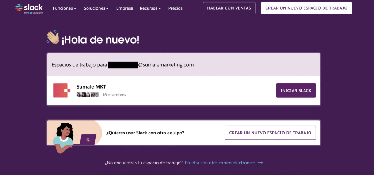Expand the Recursos dropdown menu
Viewport: 374px width, 175px height.
(x=150, y=8)
